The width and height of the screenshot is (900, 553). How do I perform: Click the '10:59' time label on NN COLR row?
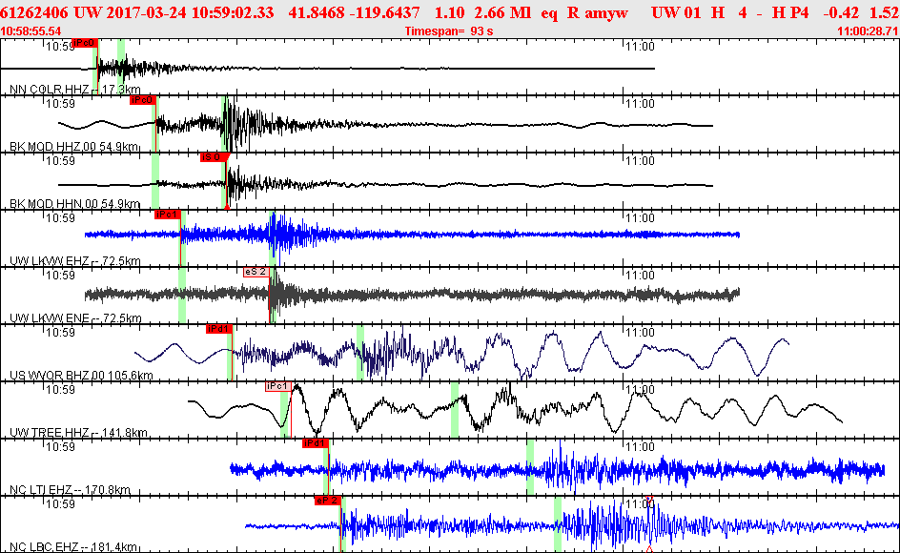click(x=60, y=47)
